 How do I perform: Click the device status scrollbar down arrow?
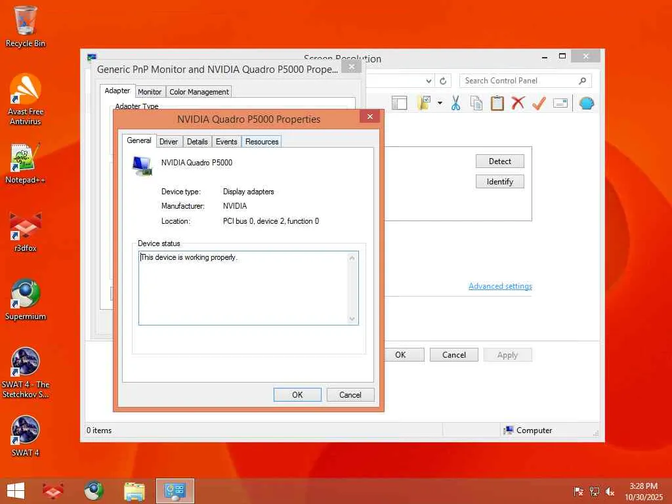352,318
